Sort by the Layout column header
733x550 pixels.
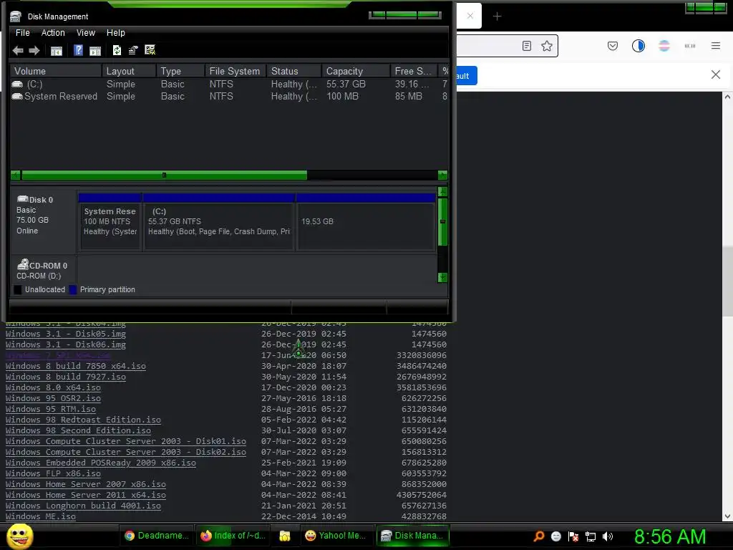click(129, 71)
